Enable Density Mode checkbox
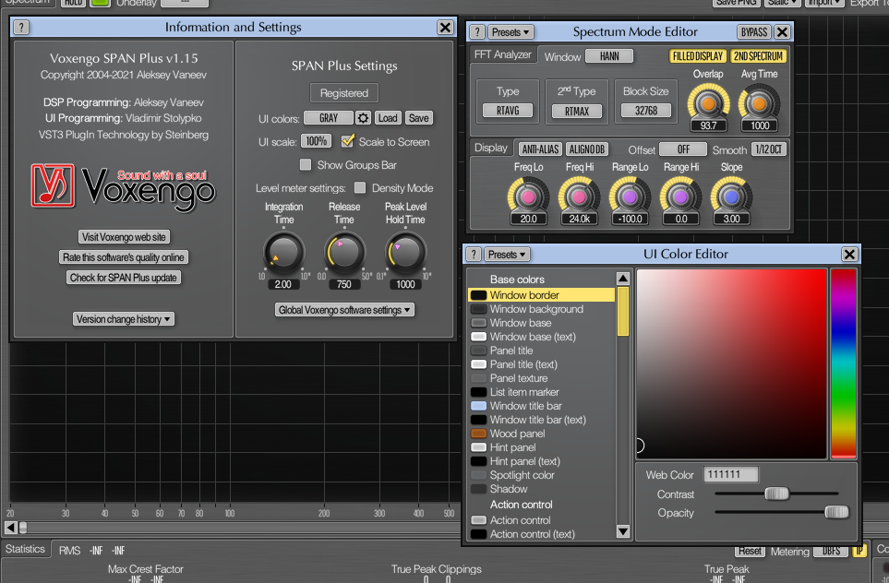 [x=360, y=187]
